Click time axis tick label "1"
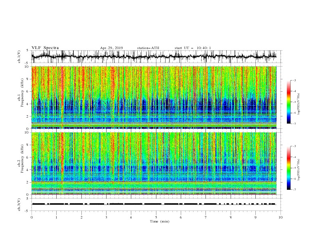The height and width of the screenshot is (244, 316). click(56, 217)
